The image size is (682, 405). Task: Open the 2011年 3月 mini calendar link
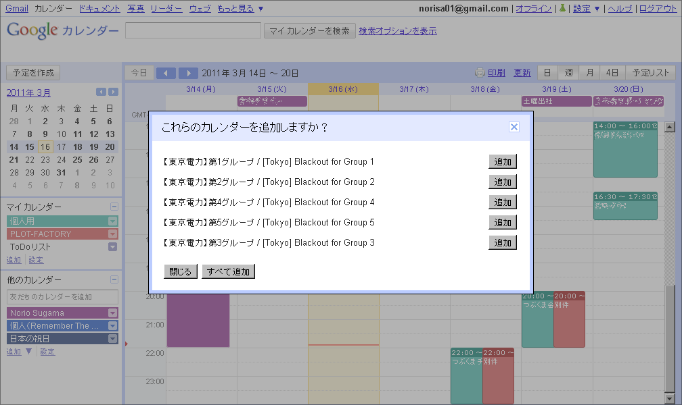tap(28, 92)
